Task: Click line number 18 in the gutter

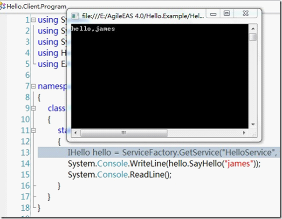Action: (25, 208)
